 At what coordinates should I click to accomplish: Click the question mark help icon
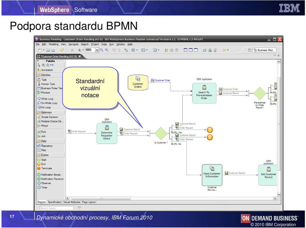tap(177, 50)
